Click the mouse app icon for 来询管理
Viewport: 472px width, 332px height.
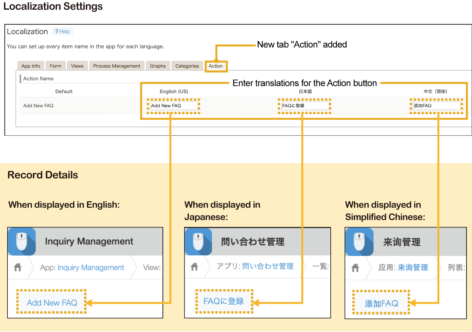[x=359, y=242]
